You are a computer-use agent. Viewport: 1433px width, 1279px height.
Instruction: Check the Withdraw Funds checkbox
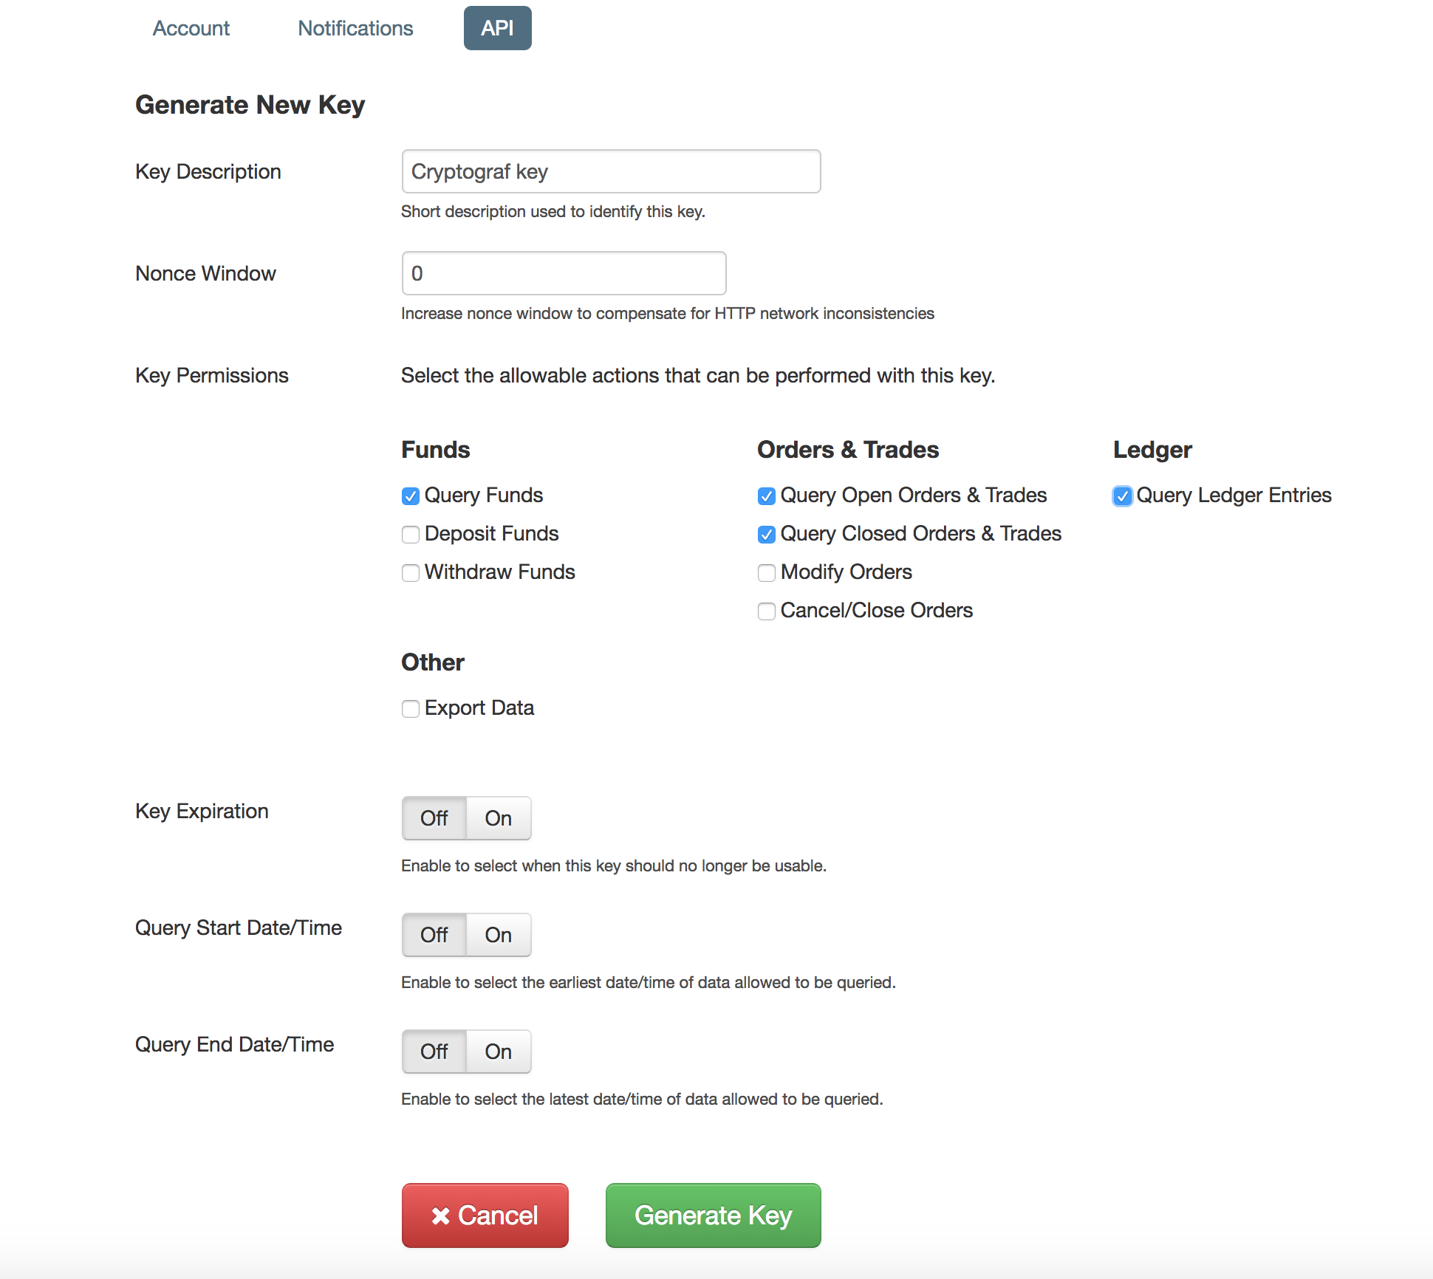tap(411, 573)
